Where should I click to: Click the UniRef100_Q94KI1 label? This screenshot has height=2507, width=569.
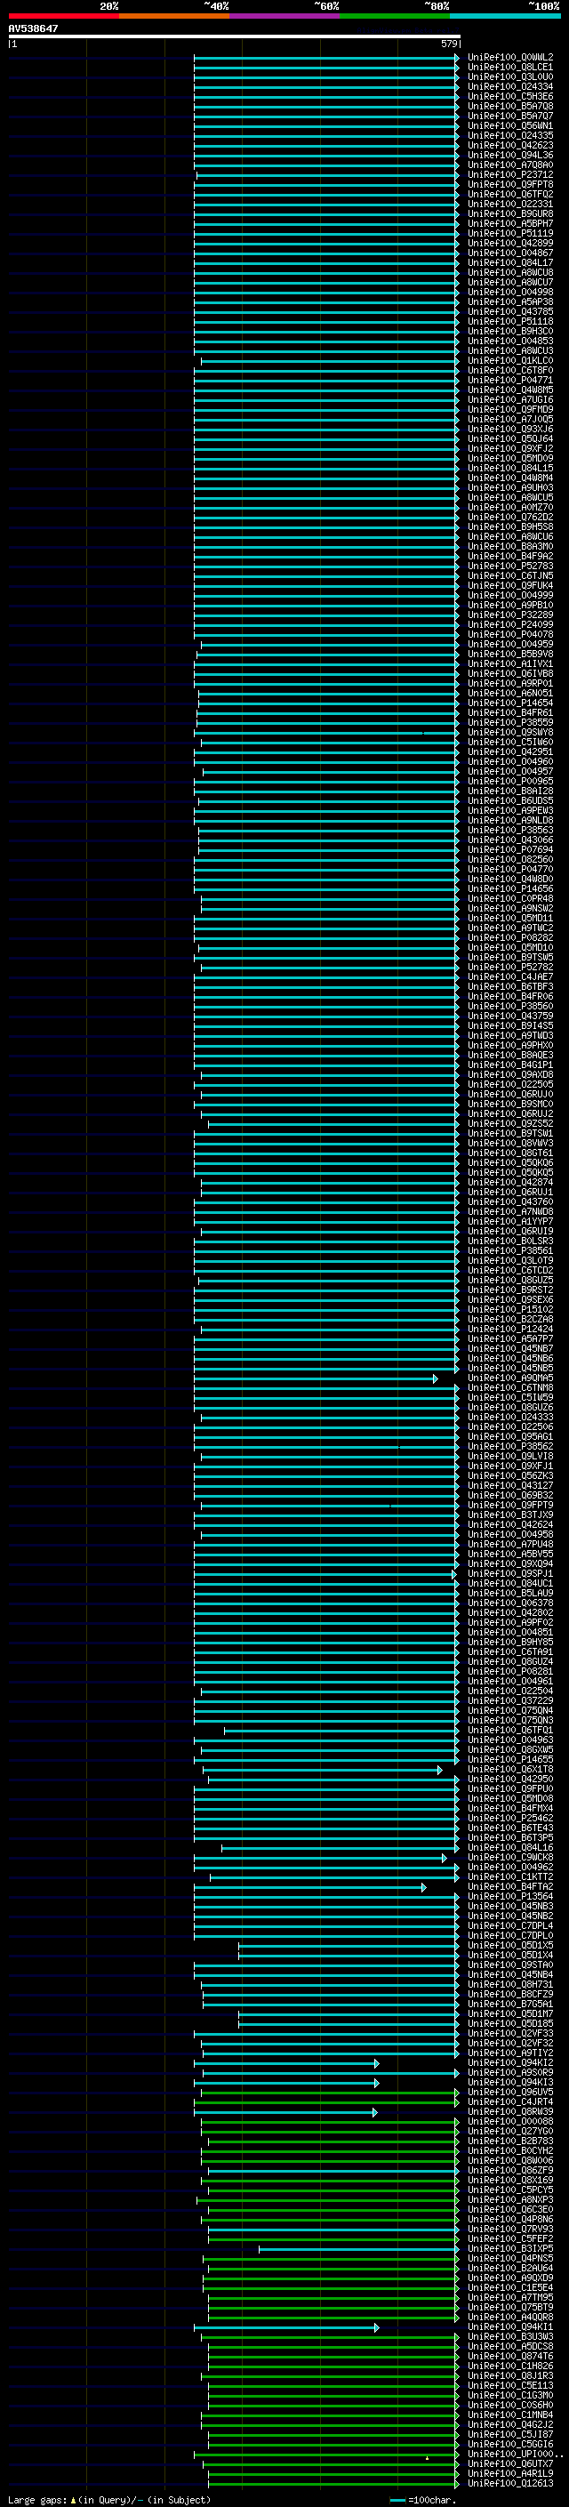click(x=510, y=2327)
